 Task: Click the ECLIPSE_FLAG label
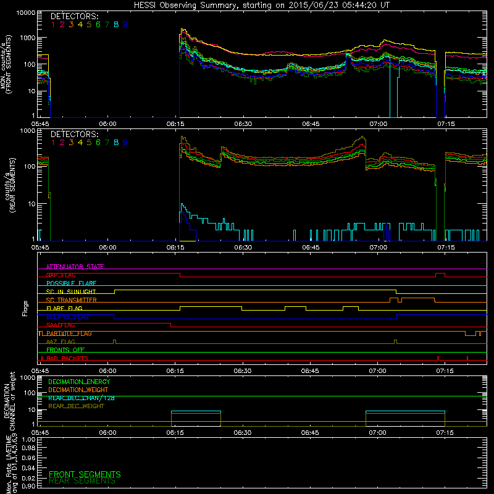pos(67,317)
